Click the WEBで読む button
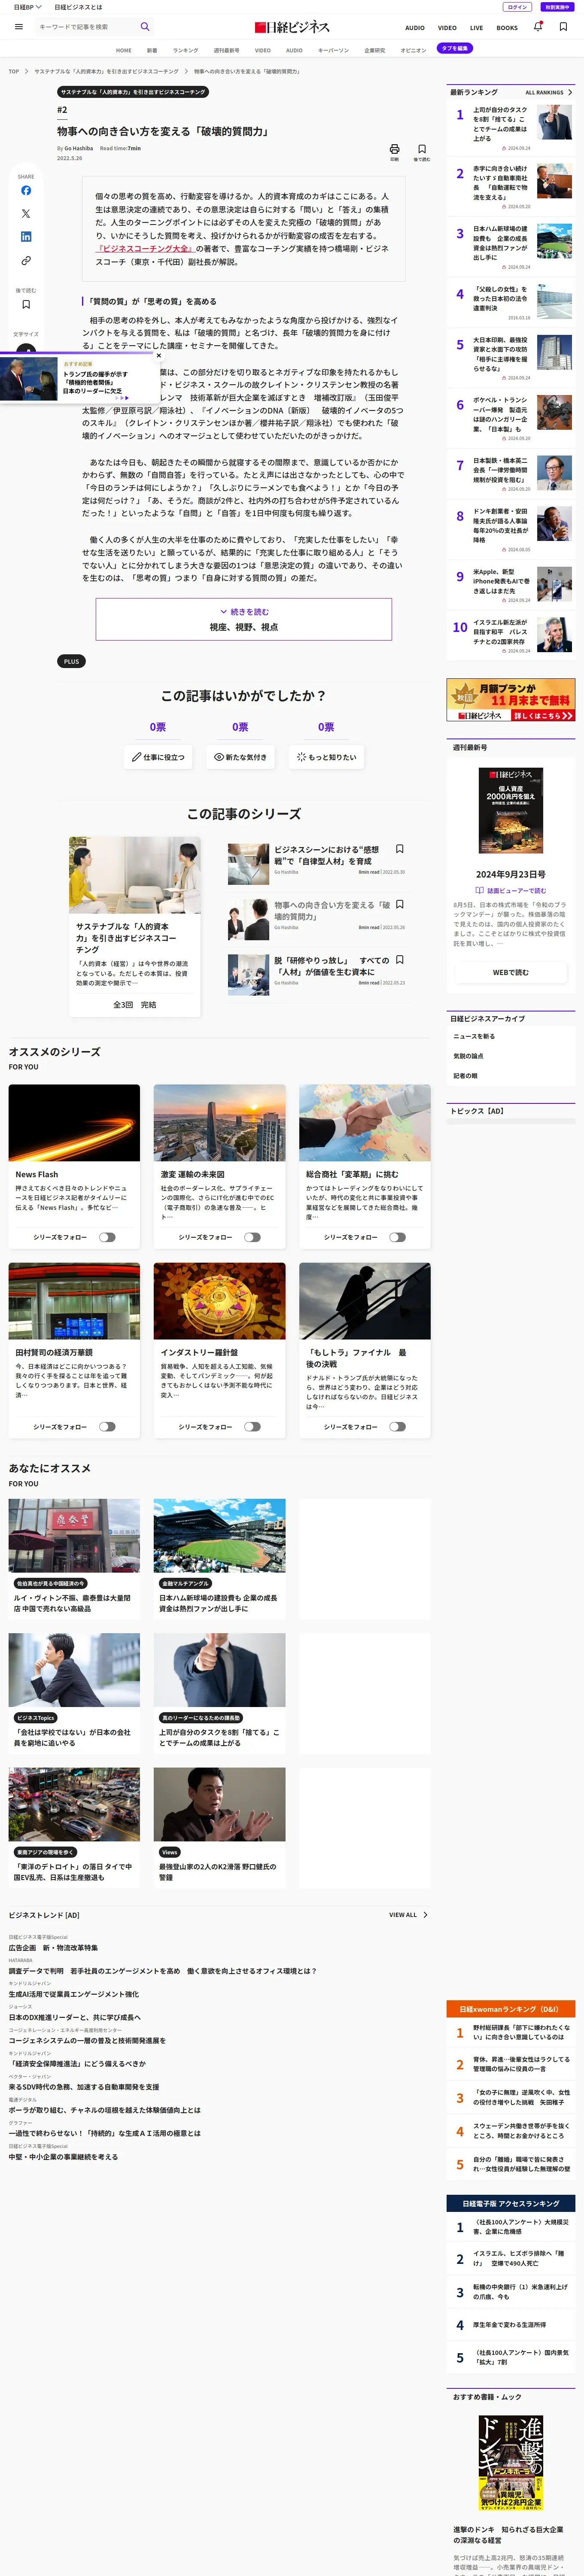Viewport: 584px width, 2576px height. click(510, 972)
